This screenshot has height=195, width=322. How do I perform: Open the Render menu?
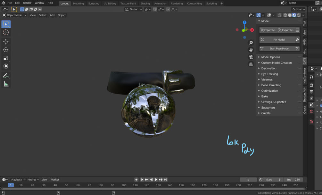[x=27, y=3]
